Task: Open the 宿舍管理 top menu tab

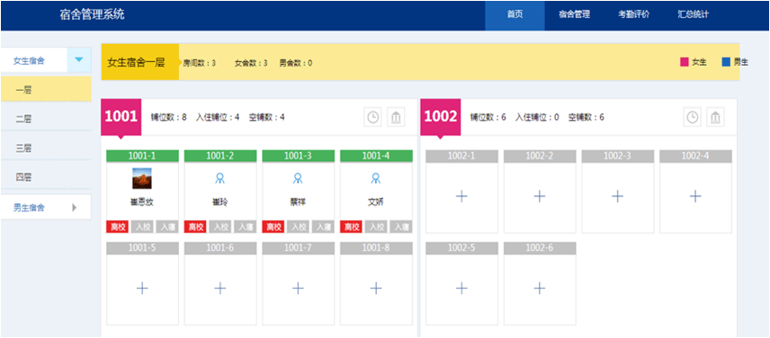Action: (574, 14)
